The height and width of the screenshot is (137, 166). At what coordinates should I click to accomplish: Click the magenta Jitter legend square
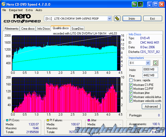pos(89,120)
